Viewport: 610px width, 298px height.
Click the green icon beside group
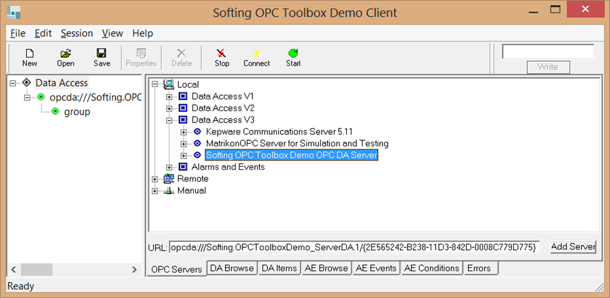pos(56,112)
